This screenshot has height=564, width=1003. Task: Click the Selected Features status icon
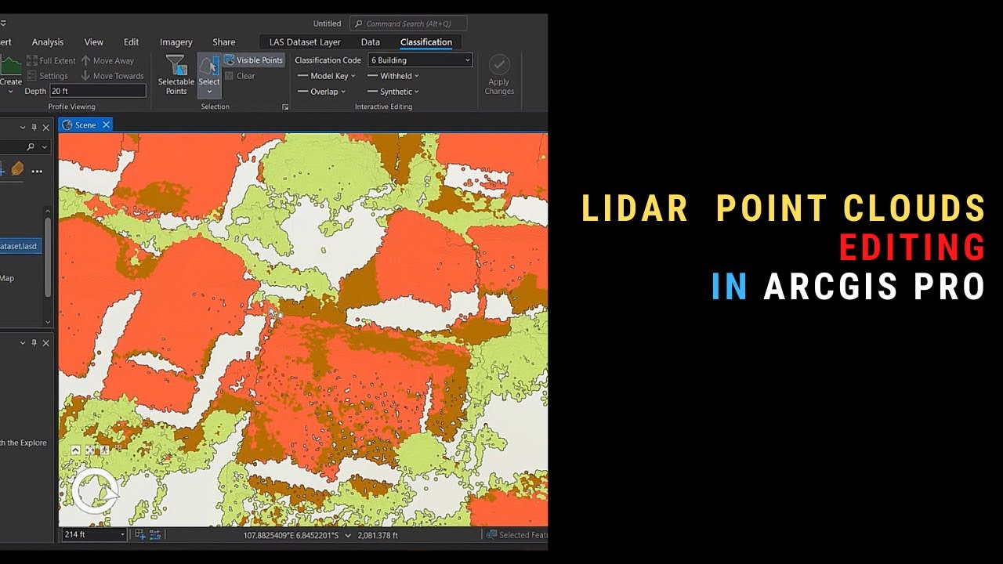pyautogui.click(x=492, y=535)
